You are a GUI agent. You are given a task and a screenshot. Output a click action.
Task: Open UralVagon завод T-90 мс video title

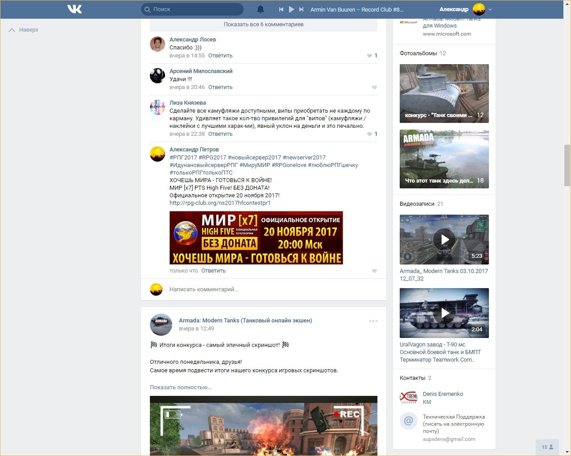(x=440, y=352)
